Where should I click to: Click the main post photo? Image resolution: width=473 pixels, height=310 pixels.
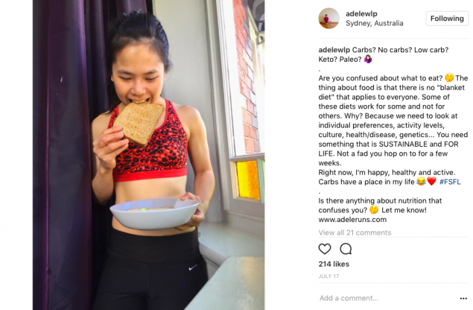pos(149,155)
